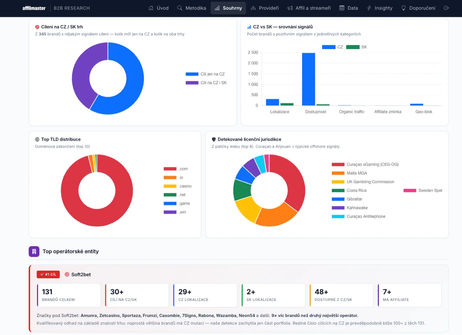Click the #1 CÍL red badge

point(48,274)
